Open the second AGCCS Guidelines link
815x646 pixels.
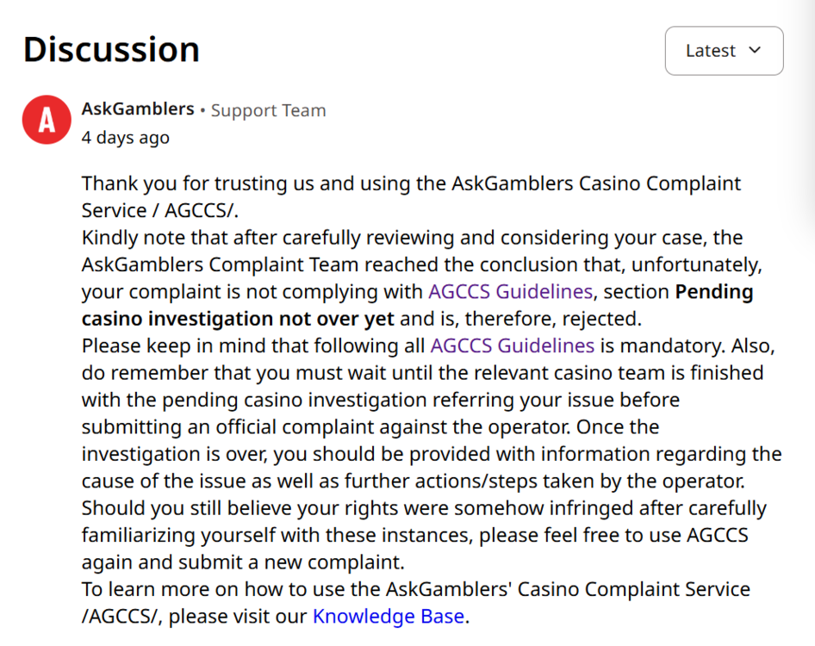point(513,345)
